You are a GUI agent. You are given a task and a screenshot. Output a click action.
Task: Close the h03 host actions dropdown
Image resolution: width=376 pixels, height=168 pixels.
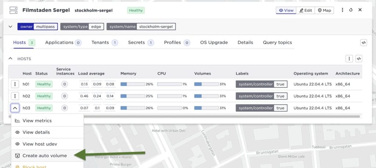click(15, 108)
